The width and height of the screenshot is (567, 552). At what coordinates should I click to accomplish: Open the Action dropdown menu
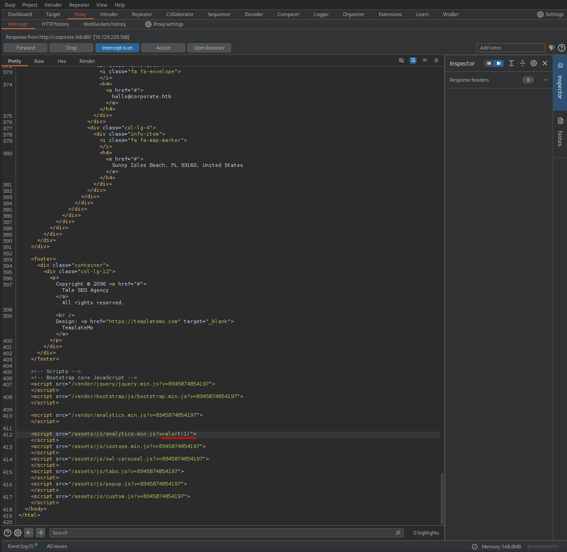click(163, 48)
